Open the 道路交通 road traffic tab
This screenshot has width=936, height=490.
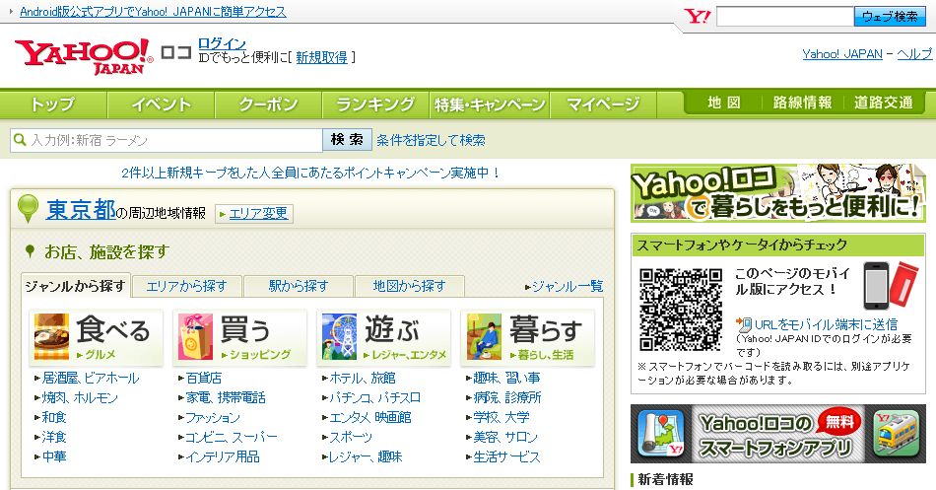883,103
